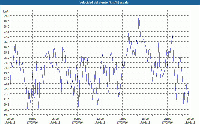Click the 12:00 time axis label
200x125 pixels.
pyautogui.click(x=100, y=119)
